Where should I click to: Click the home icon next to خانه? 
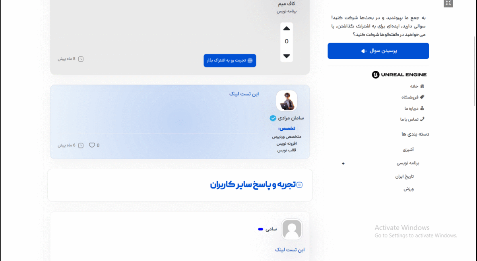point(422,86)
